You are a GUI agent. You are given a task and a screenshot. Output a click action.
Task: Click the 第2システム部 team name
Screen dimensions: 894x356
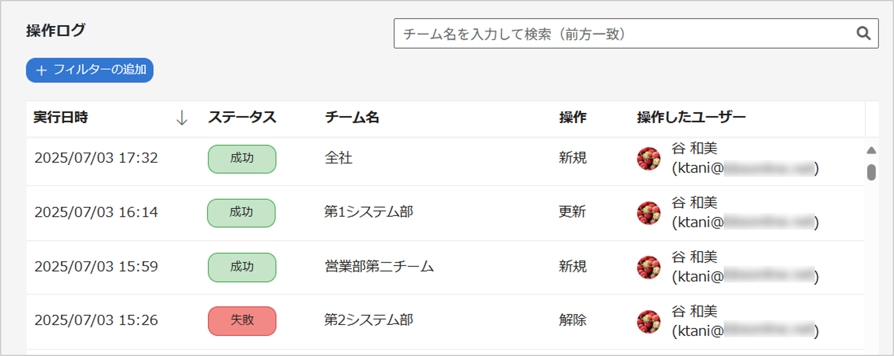pyautogui.click(x=368, y=320)
